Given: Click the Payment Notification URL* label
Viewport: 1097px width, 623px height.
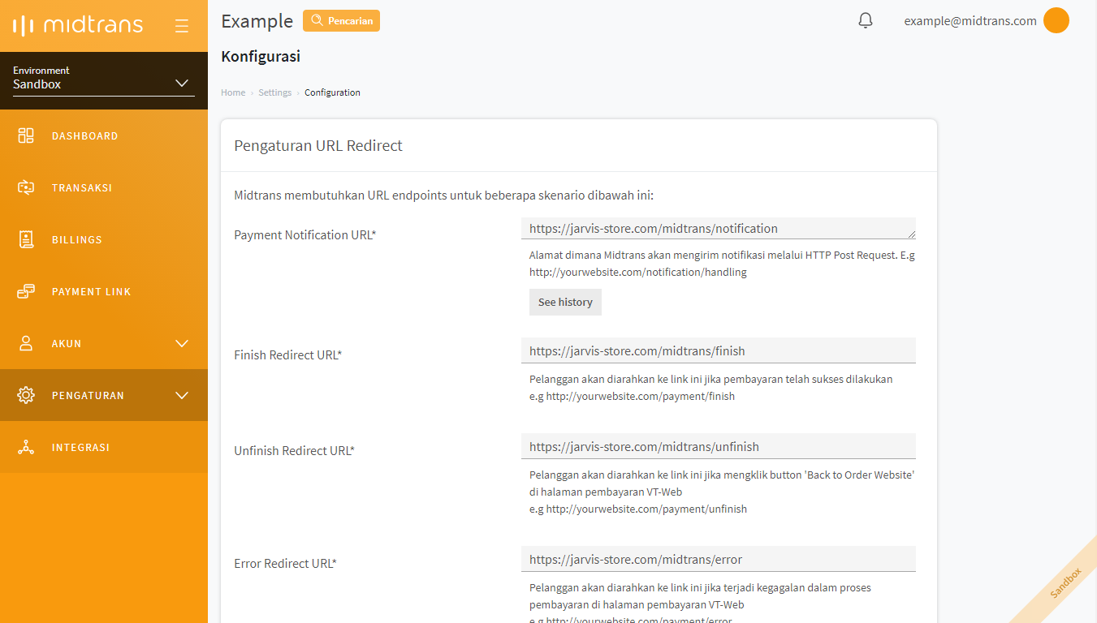Looking at the screenshot, I should tap(305, 235).
